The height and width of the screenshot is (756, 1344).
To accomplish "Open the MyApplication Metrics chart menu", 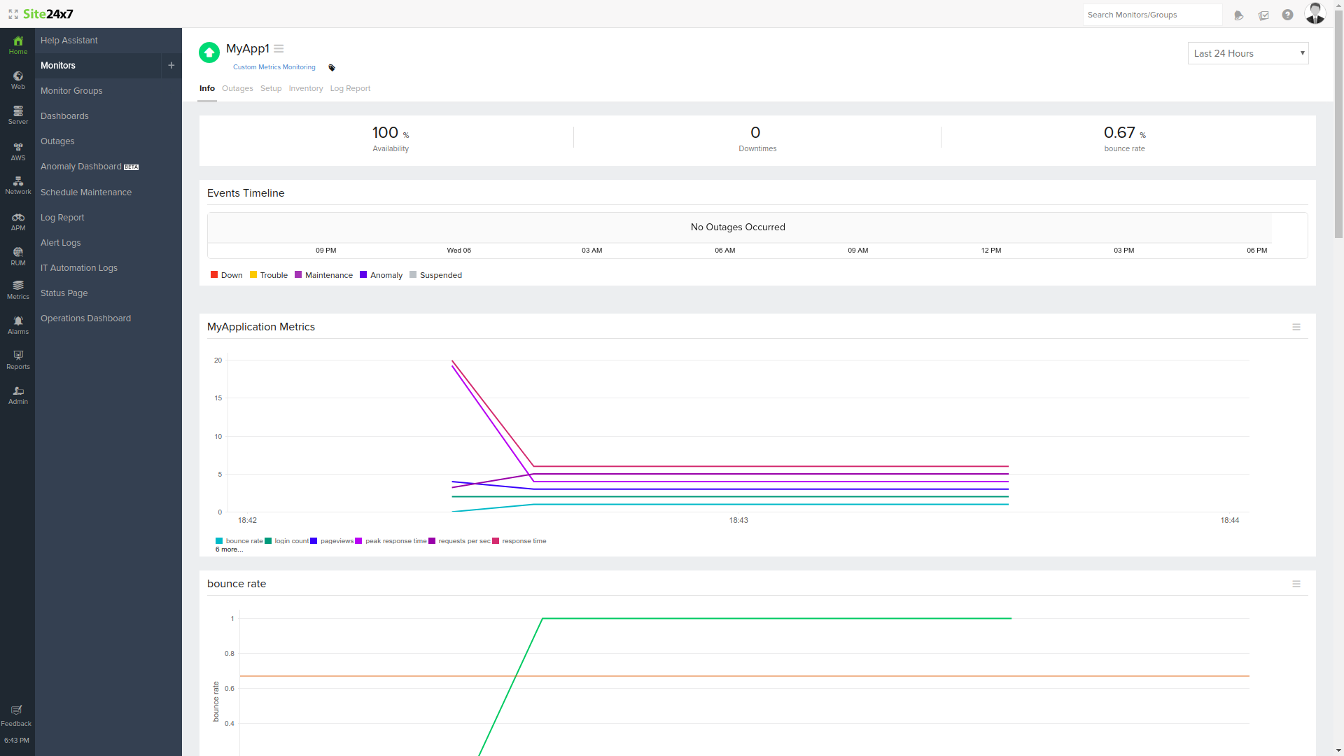I will point(1296,327).
